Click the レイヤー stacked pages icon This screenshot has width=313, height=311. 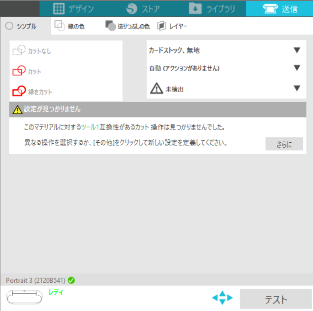(x=162, y=26)
